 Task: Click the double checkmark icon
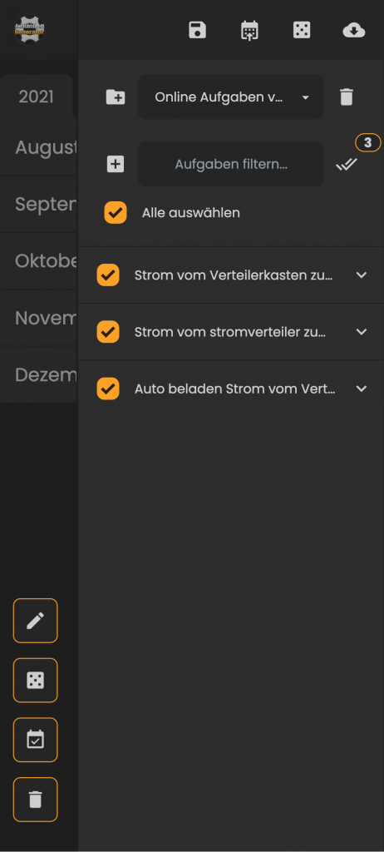click(x=346, y=164)
